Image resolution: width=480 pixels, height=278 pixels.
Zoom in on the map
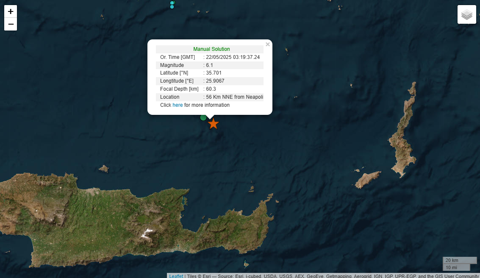(x=11, y=11)
